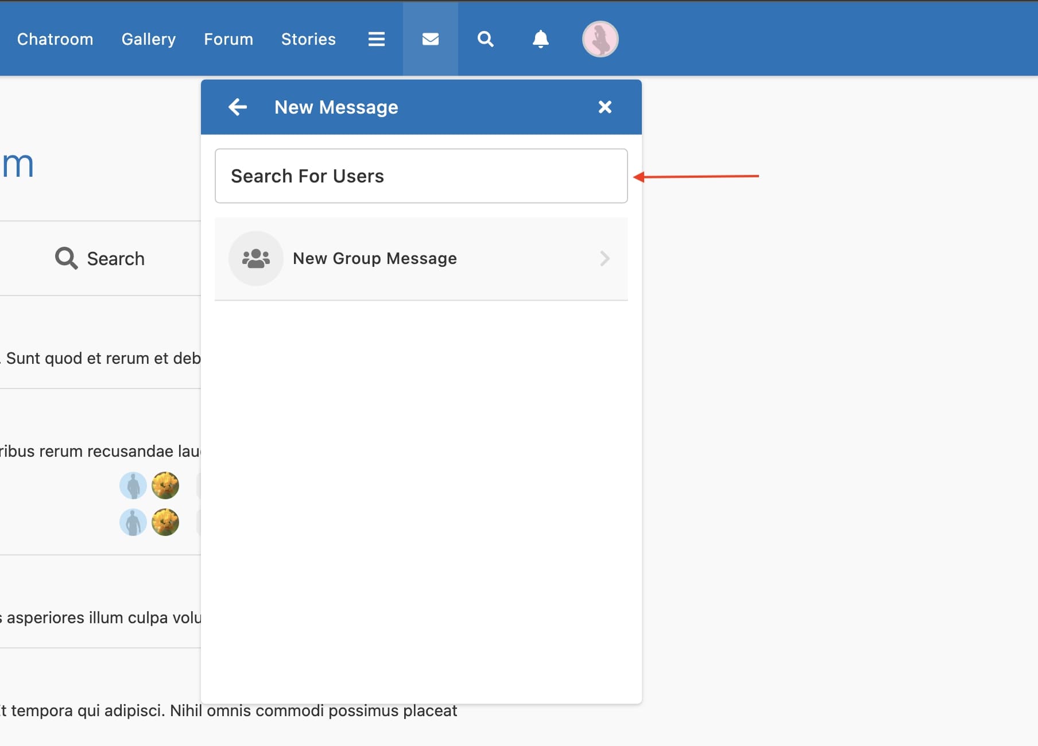Start a New Group Message
1038x746 pixels.
click(421, 259)
